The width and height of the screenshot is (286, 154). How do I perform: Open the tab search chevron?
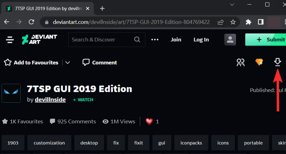[x=232, y=5]
